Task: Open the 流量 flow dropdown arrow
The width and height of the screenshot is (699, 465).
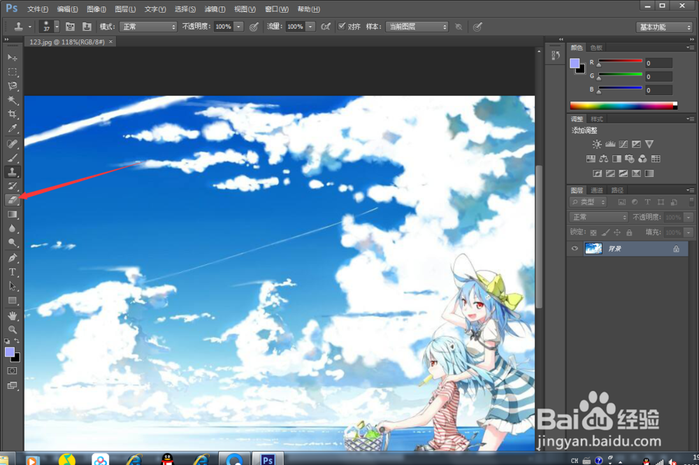Action: coord(310,27)
